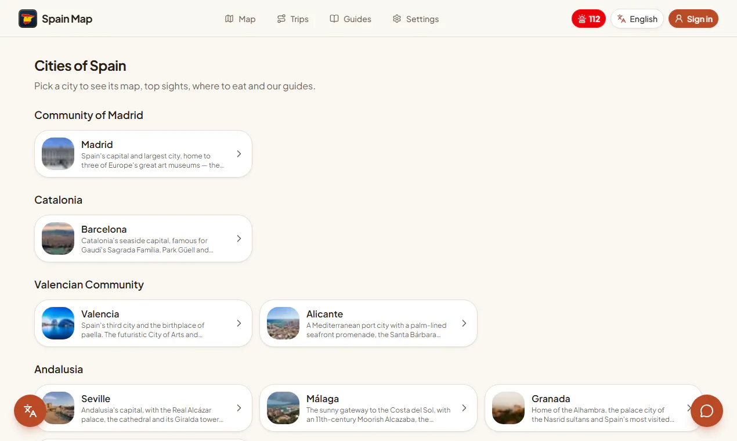Click the Sign in button
The image size is (737, 441).
(693, 19)
